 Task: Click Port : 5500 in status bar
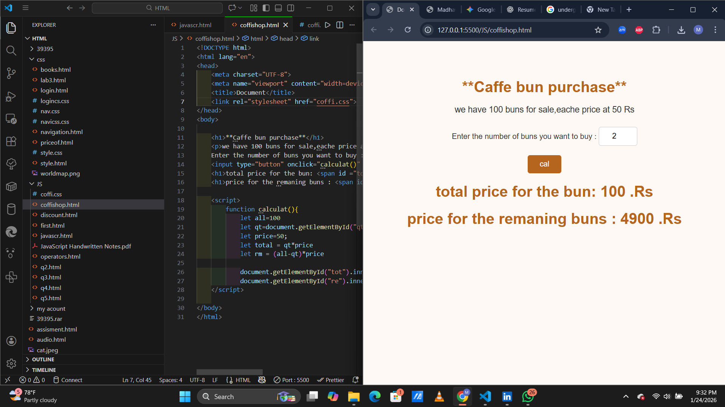pyautogui.click(x=291, y=380)
